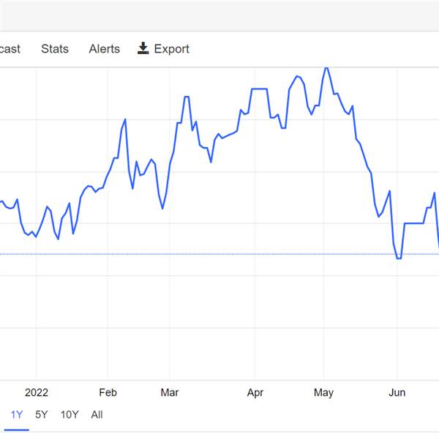Click the Apr x-axis label

pyautogui.click(x=255, y=393)
